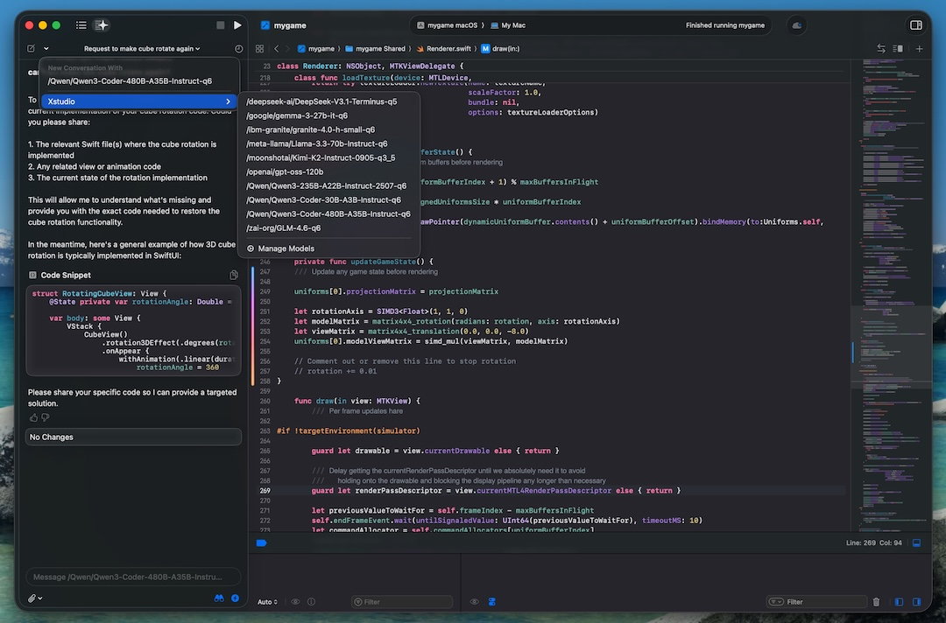This screenshot has width=946, height=623.
Task: Toggle the inspectors panel
Action: [916, 25]
